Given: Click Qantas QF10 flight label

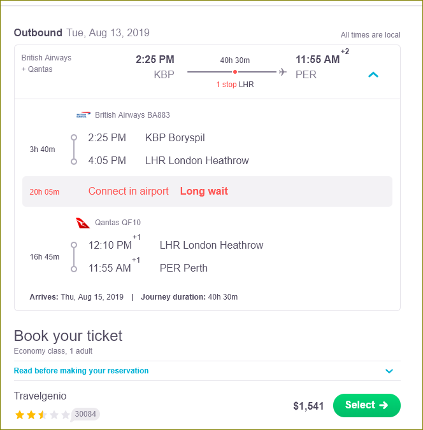Looking at the screenshot, I should point(118,223).
